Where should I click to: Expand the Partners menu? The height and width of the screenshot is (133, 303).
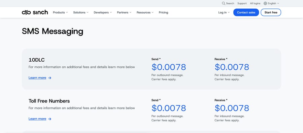[x=124, y=12]
